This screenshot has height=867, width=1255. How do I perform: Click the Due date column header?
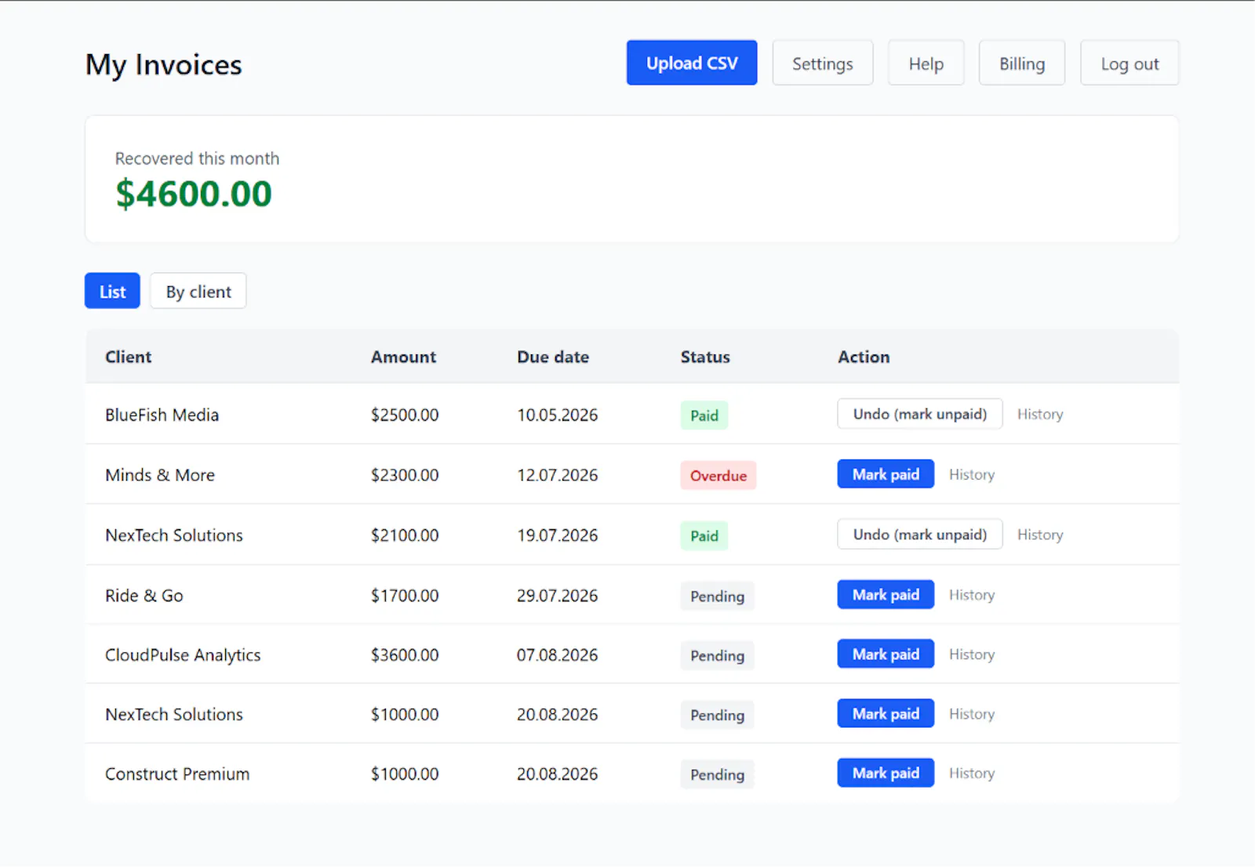click(x=553, y=357)
